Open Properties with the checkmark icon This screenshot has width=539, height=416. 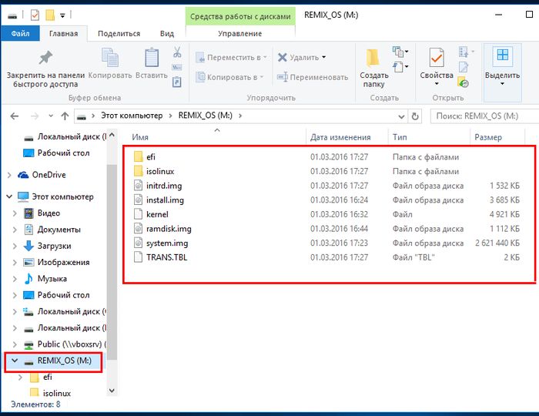coord(437,59)
